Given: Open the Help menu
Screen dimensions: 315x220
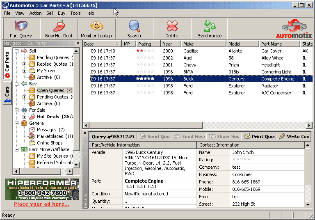Looking at the screenshot, I should (x=89, y=13).
